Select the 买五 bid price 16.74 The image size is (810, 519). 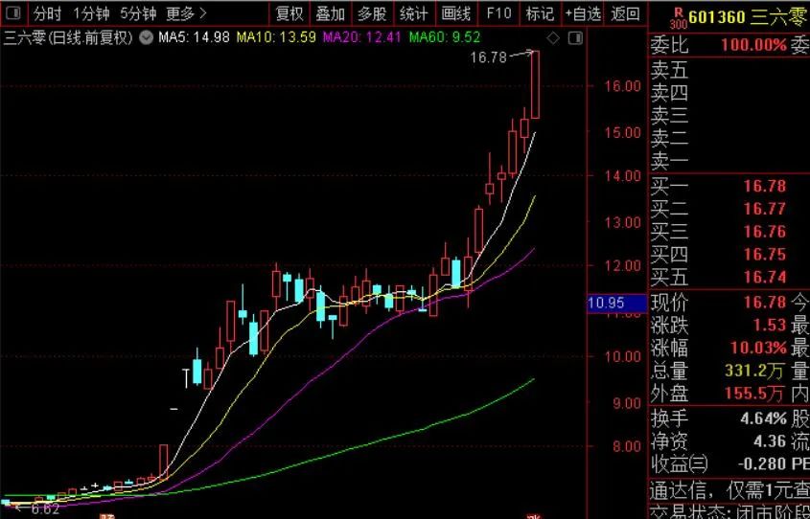click(765, 277)
